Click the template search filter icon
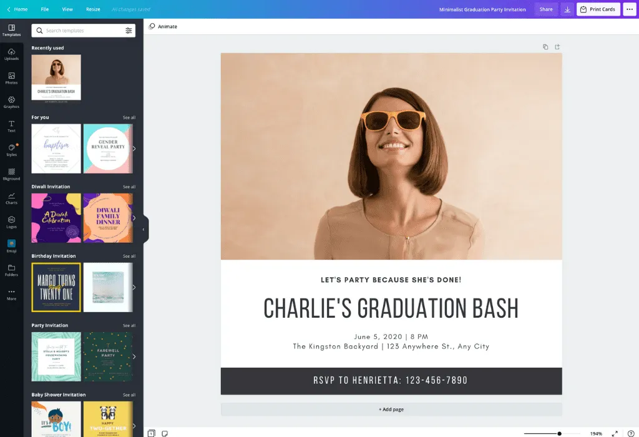 [x=129, y=31]
